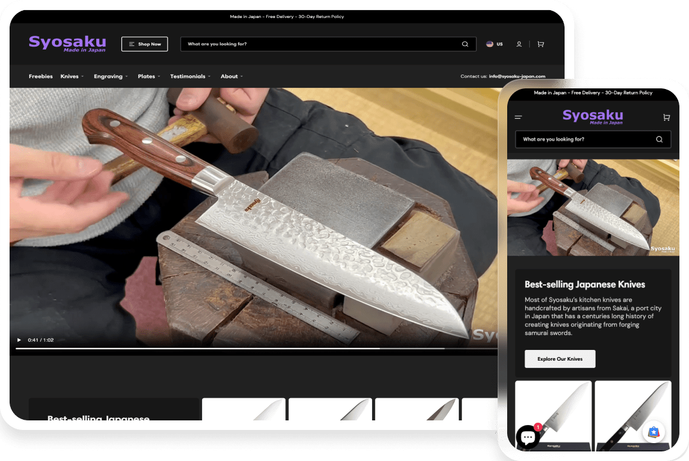Expand the About dropdown menu
The width and height of the screenshot is (689, 461).
click(x=231, y=76)
